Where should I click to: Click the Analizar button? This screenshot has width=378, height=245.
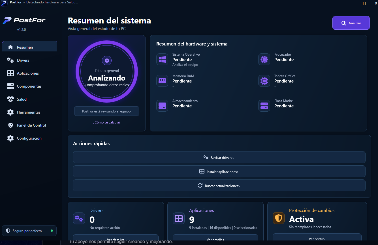[351, 23]
